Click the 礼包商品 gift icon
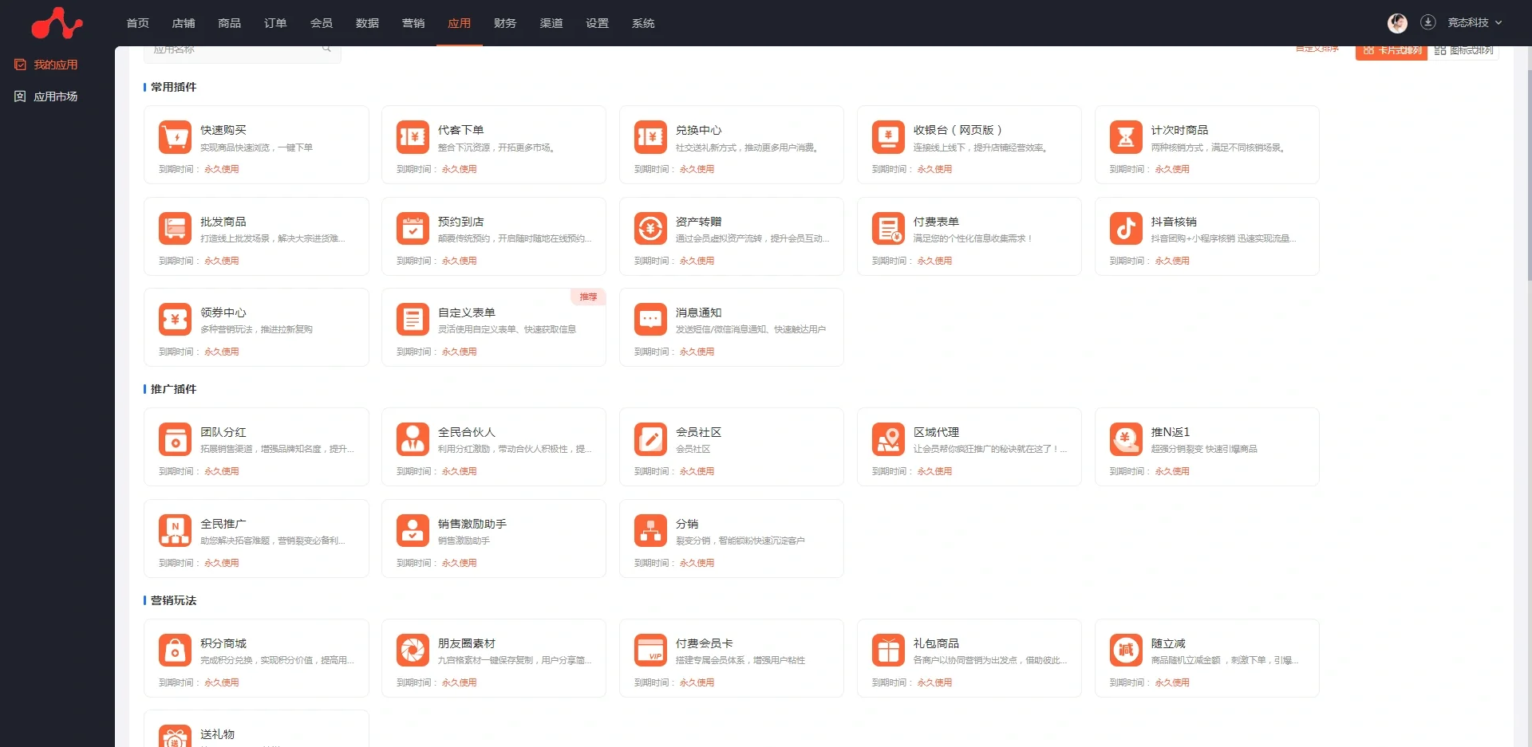 click(x=888, y=651)
